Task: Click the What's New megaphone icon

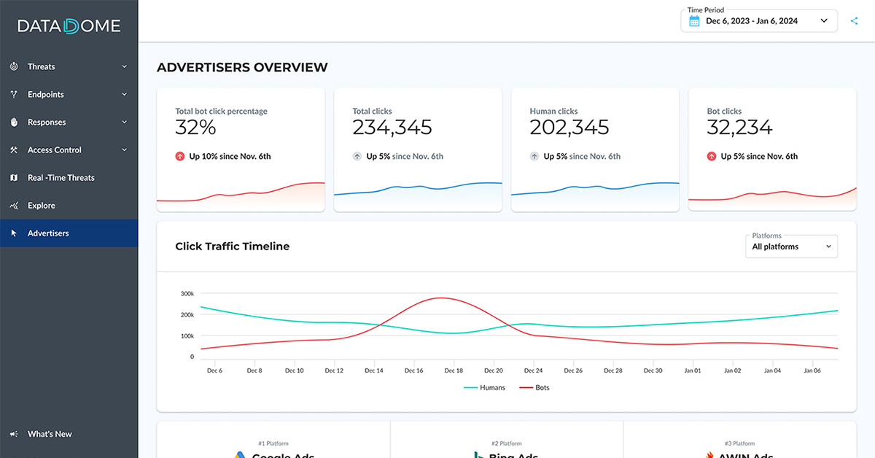Action: 14,434
